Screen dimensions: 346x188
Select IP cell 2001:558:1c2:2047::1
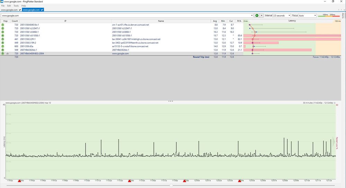[x=30, y=28]
